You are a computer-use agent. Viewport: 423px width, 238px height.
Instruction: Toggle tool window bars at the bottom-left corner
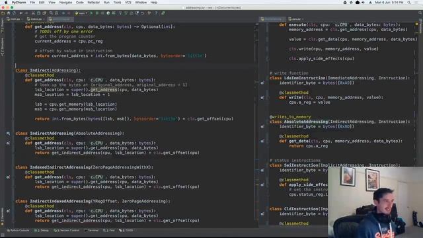point(3,235)
